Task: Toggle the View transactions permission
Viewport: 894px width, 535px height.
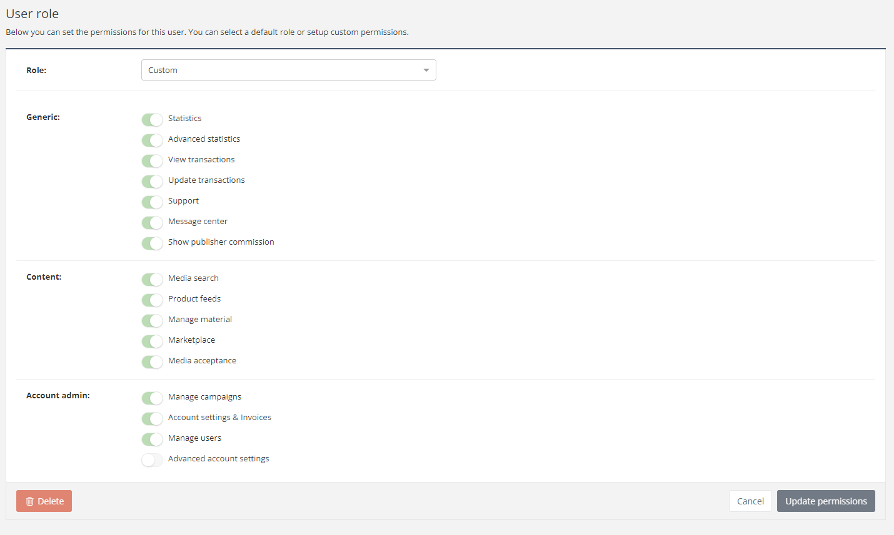Action: pyautogui.click(x=152, y=160)
